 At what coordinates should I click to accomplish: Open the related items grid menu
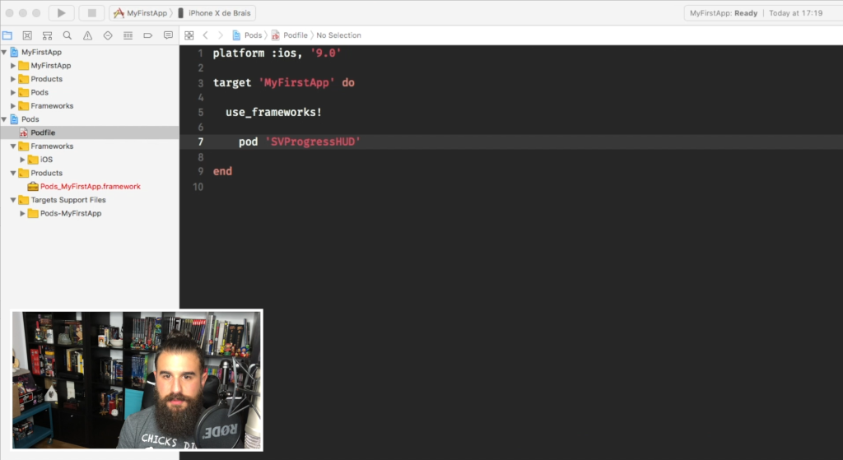pyautogui.click(x=189, y=35)
